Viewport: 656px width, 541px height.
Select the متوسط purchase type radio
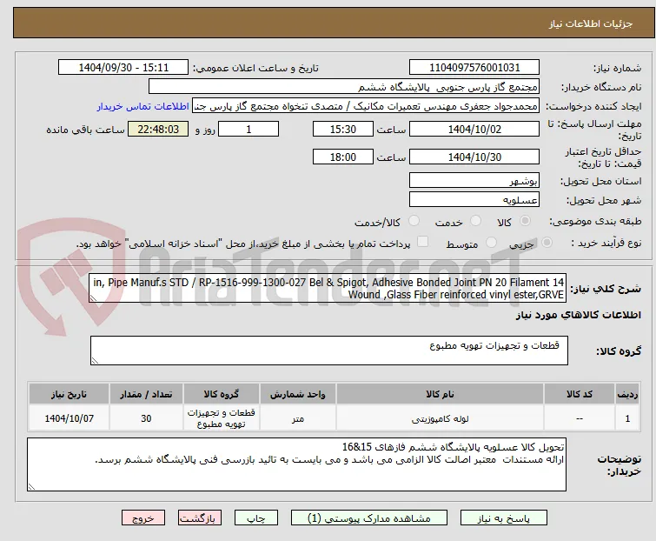[x=491, y=243]
